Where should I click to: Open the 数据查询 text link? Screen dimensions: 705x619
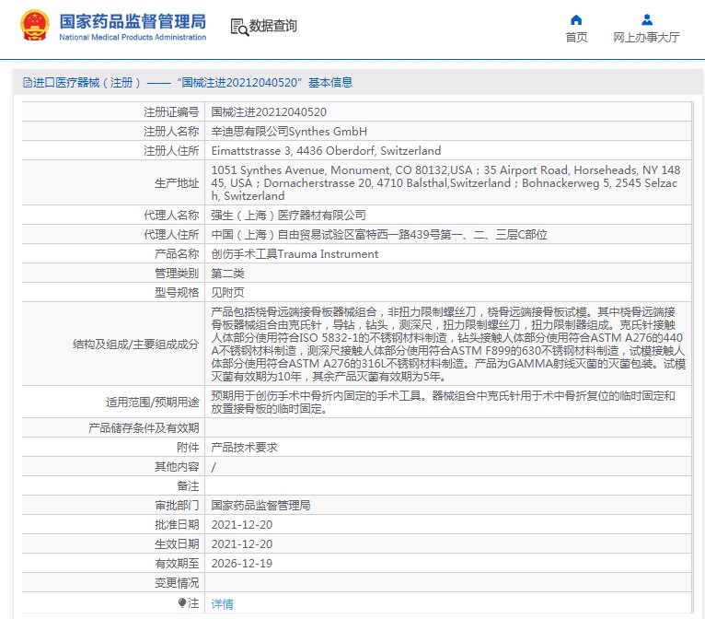[x=273, y=27]
